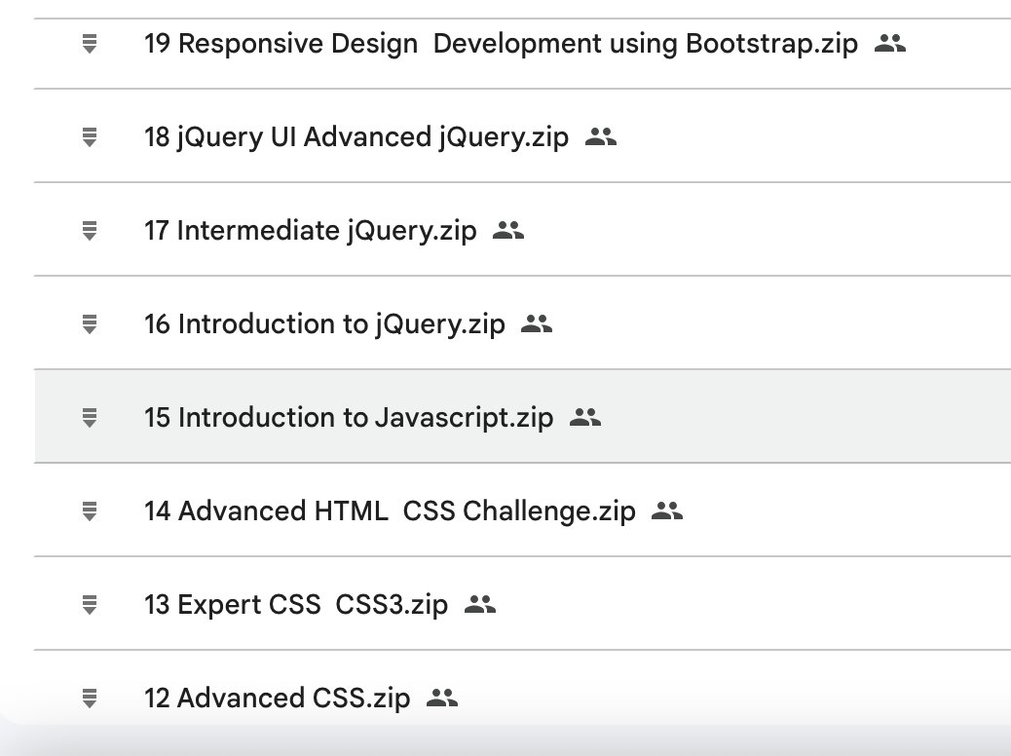Click shared people icon on 16 Introduction to jQuery row
1011x756 pixels.
point(537,323)
